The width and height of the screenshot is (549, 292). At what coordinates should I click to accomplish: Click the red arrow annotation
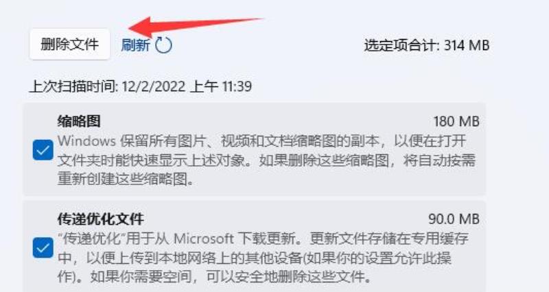coord(196,26)
